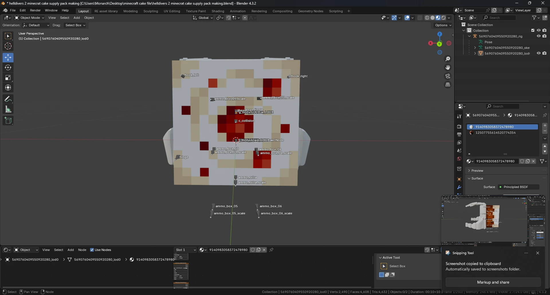Open the viewport Options dropdown
The image size is (550, 295).
[443, 25]
